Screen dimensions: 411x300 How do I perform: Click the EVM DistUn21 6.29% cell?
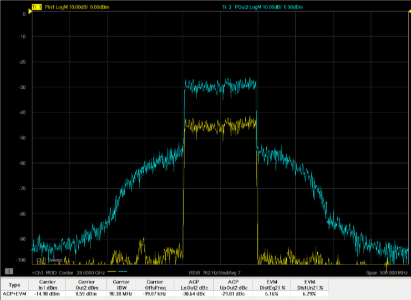[x=309, y=294]
